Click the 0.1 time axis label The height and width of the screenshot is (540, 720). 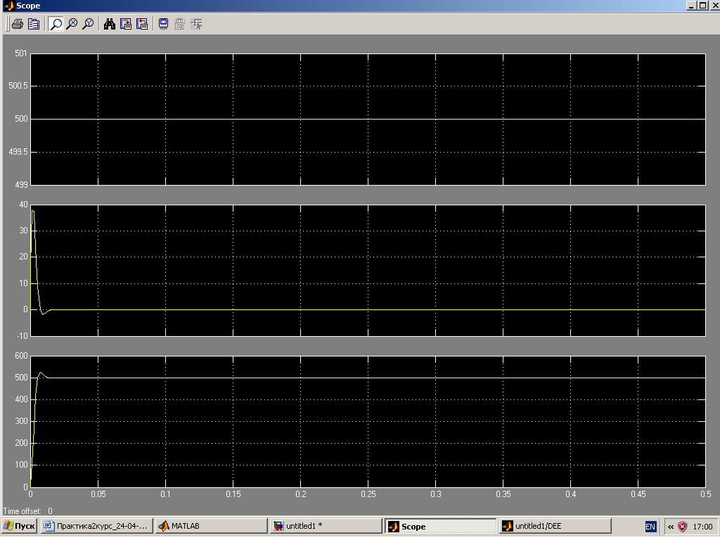coord(166,494)
